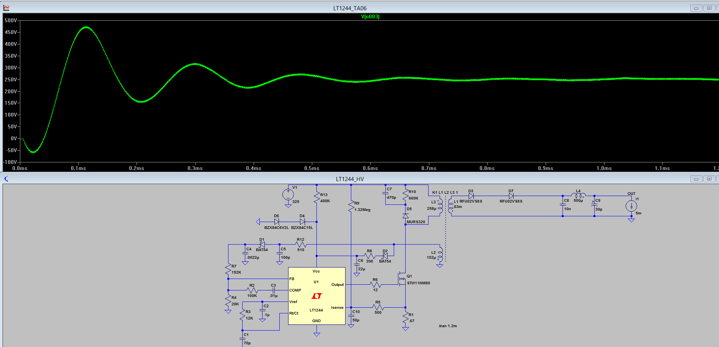Click the I1 current source symbol

[x=631, y=206]
